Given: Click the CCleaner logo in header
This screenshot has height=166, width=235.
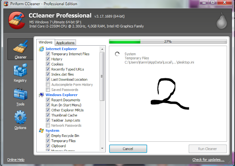Looking at the screenshot, I should 17,20.
